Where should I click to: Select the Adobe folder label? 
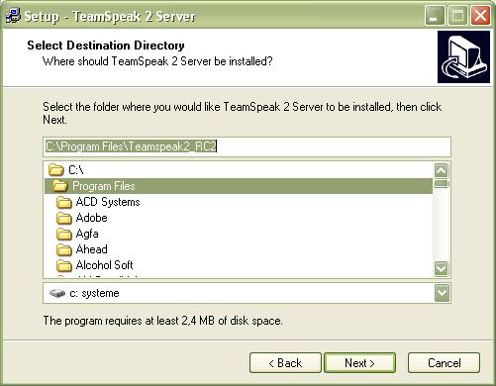[91, 218]
